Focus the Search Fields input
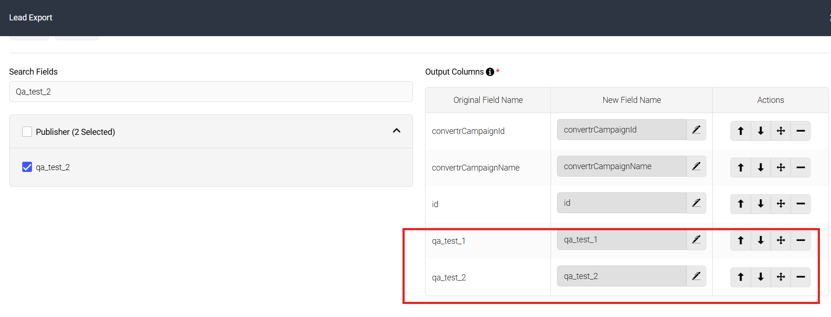This screenshot has height=317, width=831. coord(211,92)
